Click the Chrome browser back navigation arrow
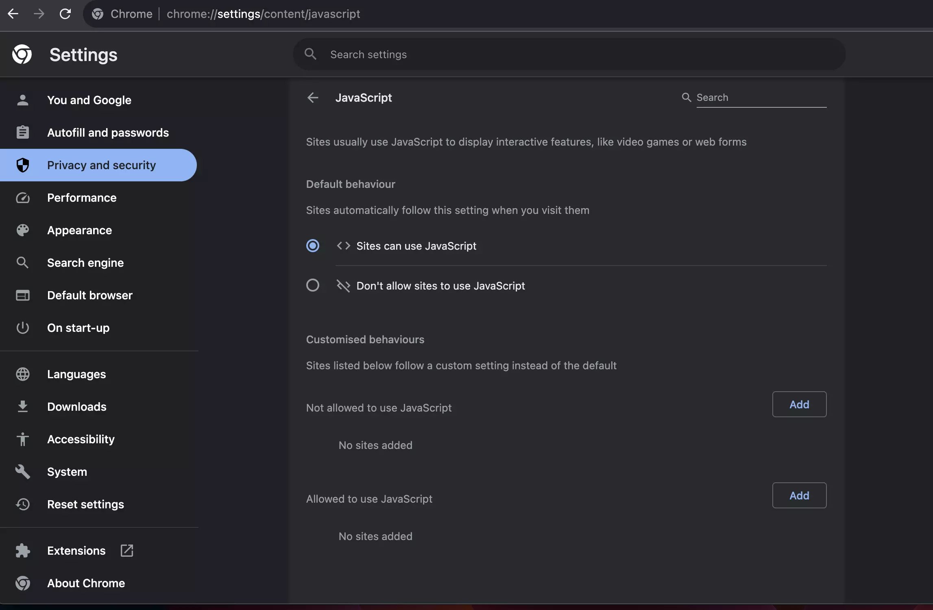 13,13
